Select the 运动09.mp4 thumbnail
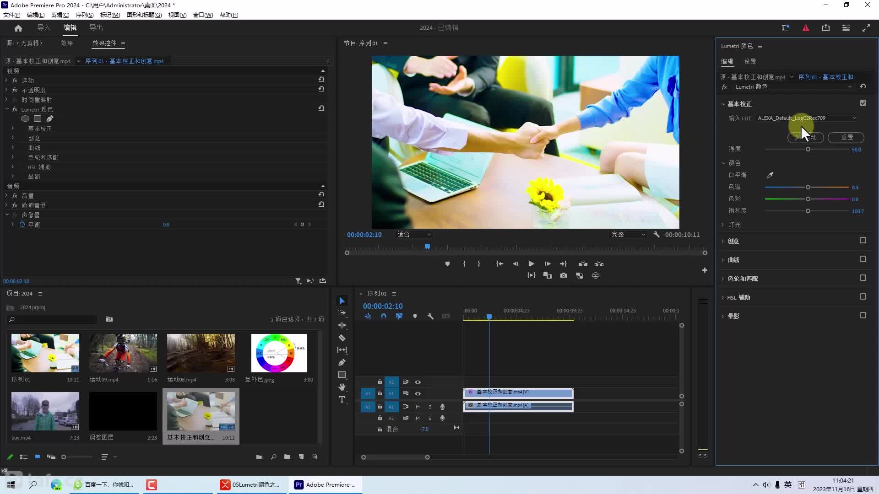879x494 pixels. [x=123, y=353]
